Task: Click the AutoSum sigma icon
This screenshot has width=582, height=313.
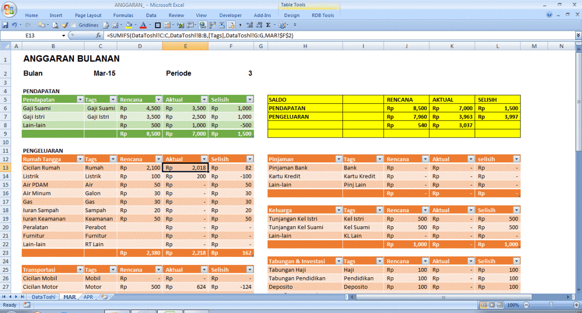Action: pyautogui.click(x=268, y=25)
